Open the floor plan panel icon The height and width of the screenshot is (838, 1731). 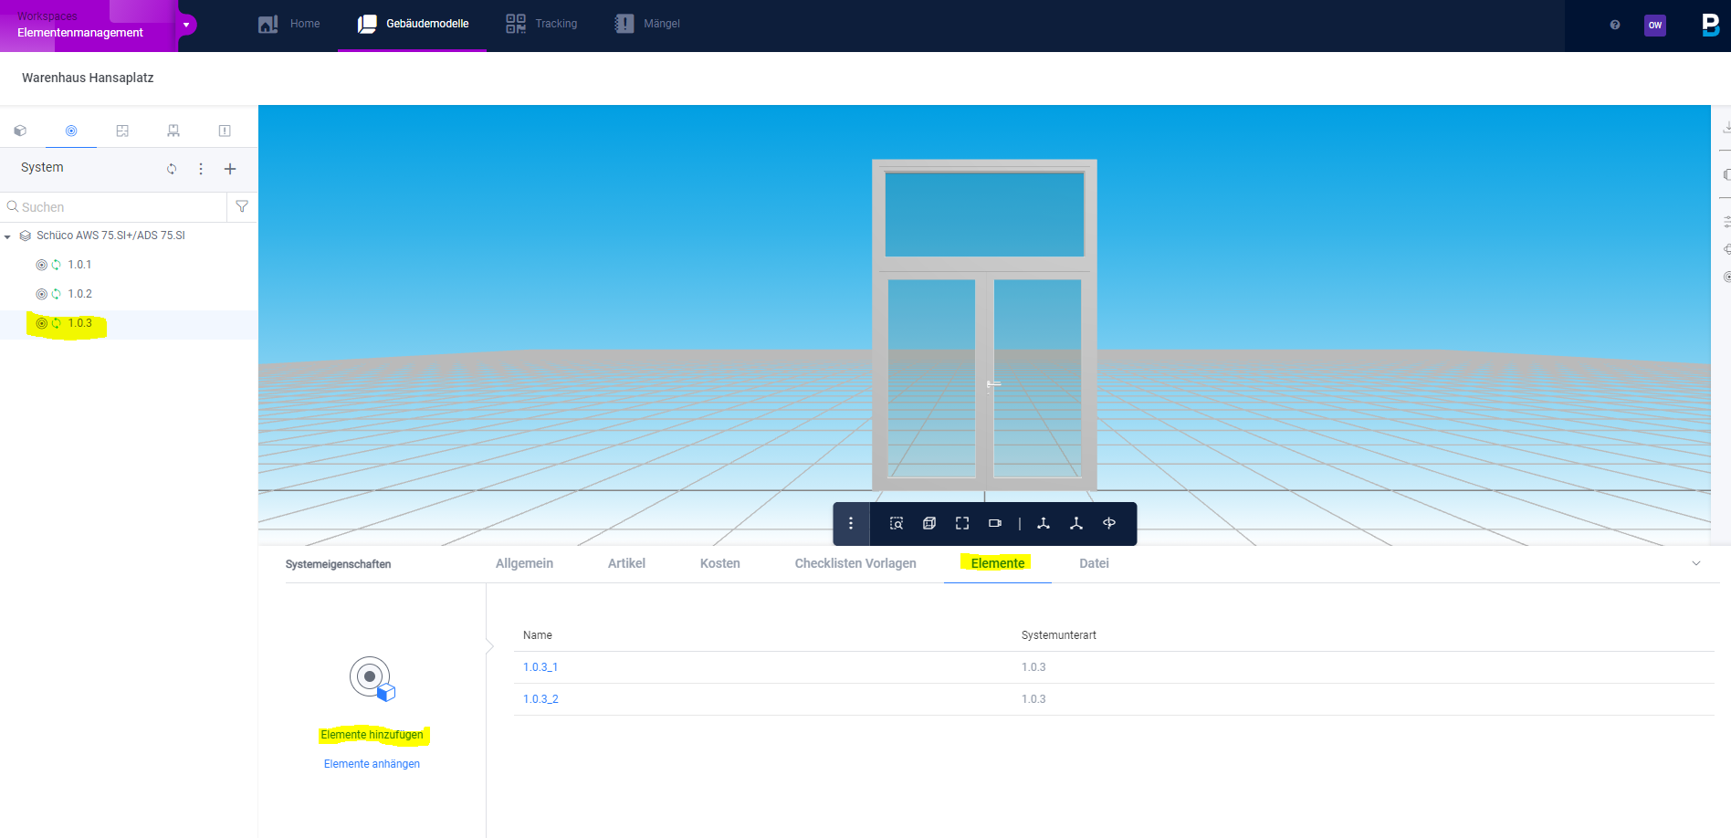[122, 131]
